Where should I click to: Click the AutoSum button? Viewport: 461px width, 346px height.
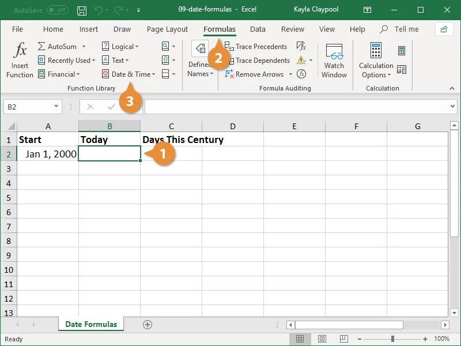point(57,47)
